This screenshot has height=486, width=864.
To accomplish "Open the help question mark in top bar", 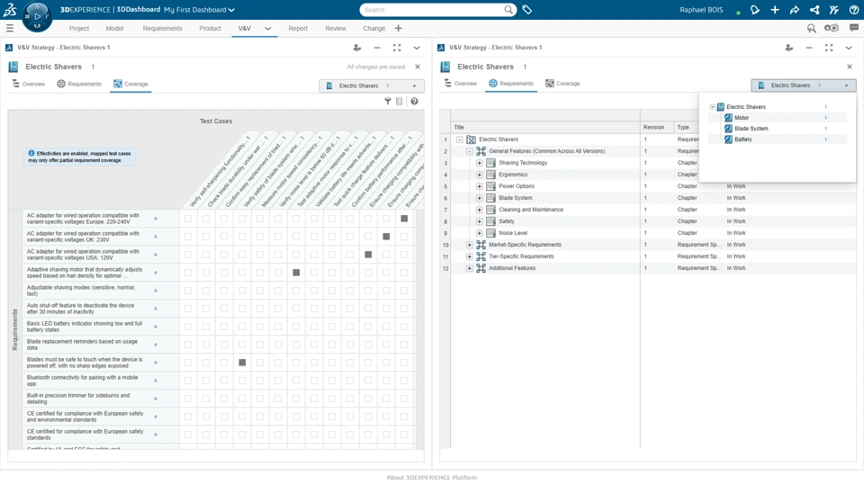I will click(x=854, y=9).
